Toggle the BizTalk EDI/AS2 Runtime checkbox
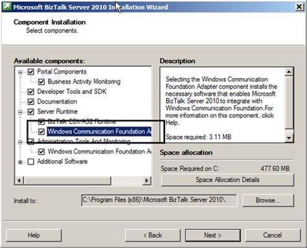 (x=41, y=122)
